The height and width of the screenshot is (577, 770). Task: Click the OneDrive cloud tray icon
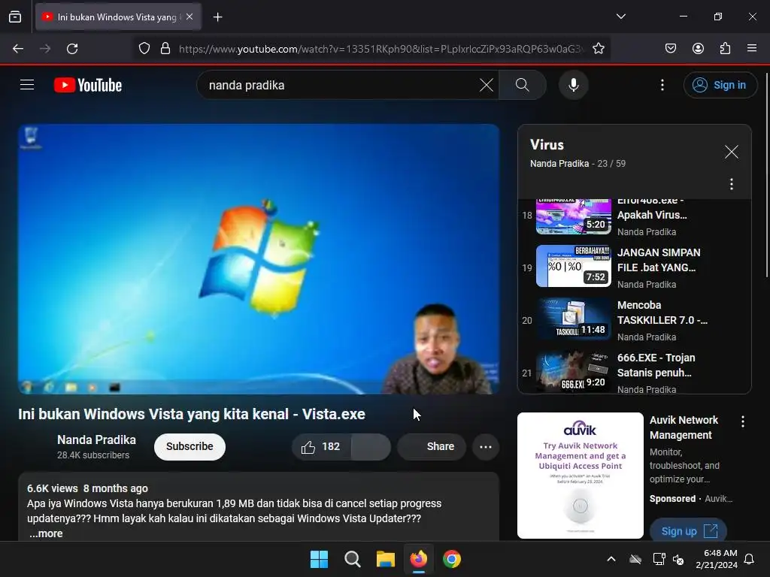(635, 559)
